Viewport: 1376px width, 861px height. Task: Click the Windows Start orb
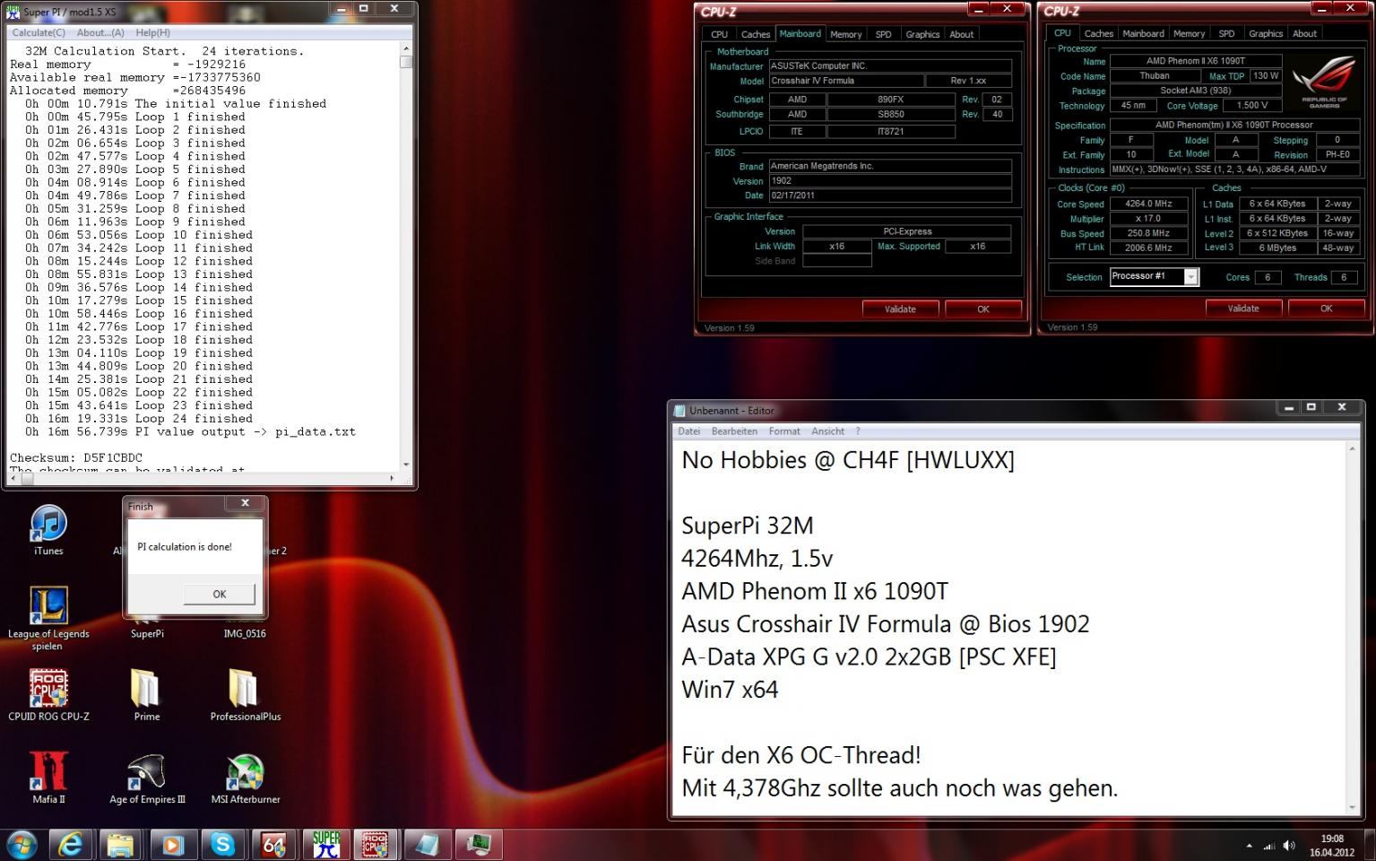(21, 844)
